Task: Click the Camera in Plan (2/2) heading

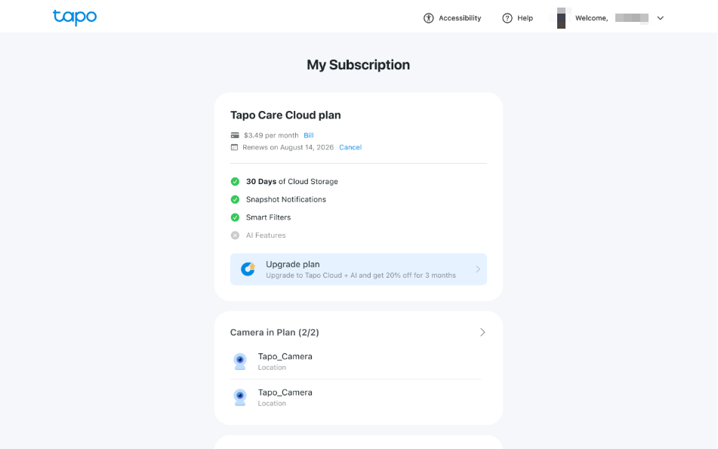Action: click(274, 332)
